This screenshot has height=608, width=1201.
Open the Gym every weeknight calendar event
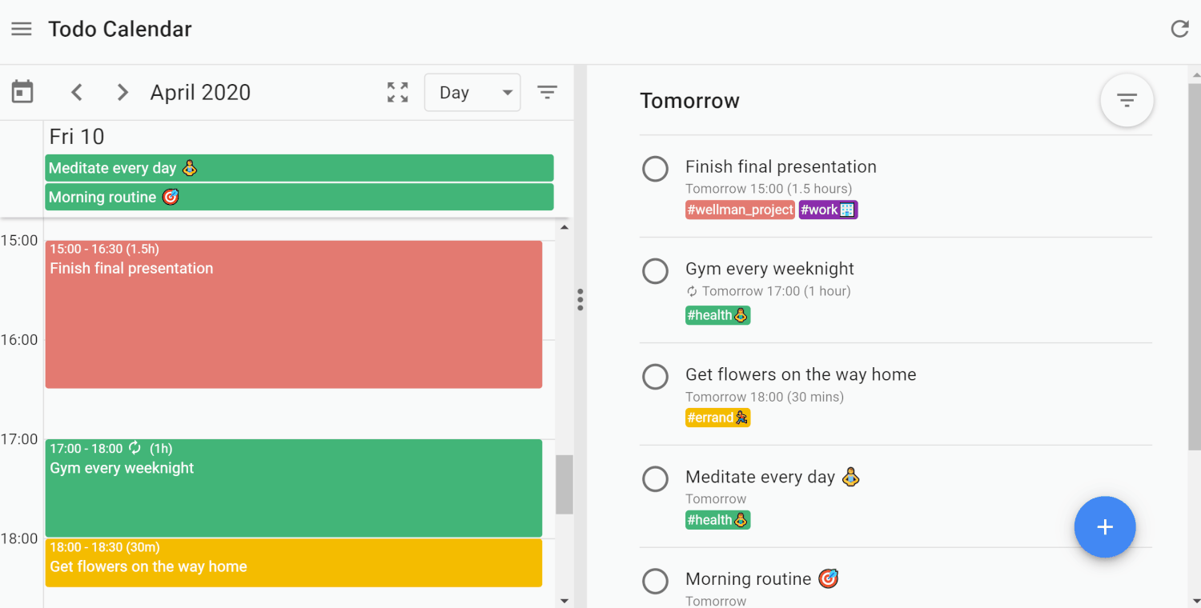[x=294, y=488]
